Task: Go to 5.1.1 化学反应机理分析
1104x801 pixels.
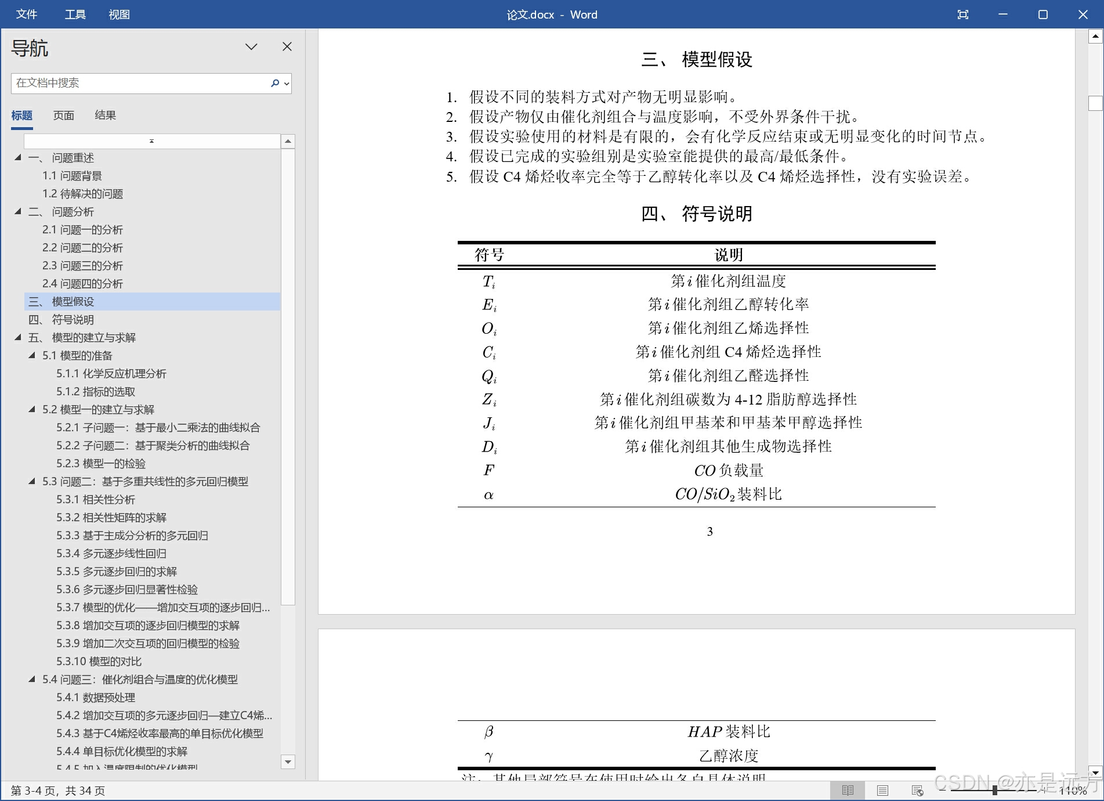Action: coord(111,374)
